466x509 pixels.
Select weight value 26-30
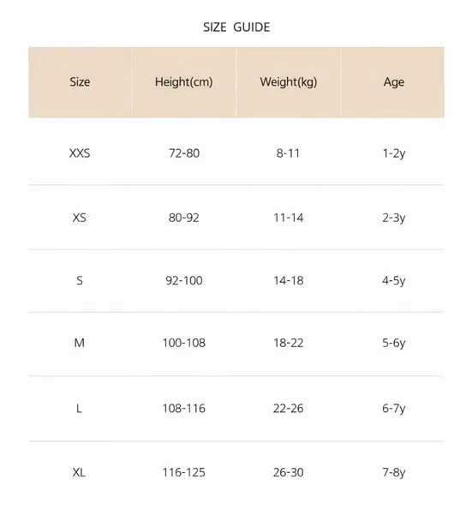[289, 472]
